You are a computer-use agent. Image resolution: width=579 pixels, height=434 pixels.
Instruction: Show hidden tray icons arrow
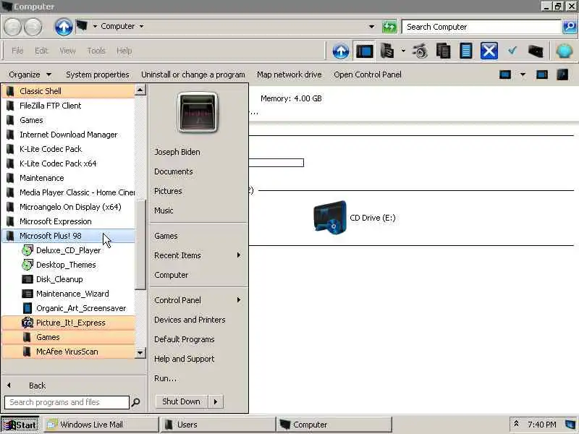(x=516, y=424)
